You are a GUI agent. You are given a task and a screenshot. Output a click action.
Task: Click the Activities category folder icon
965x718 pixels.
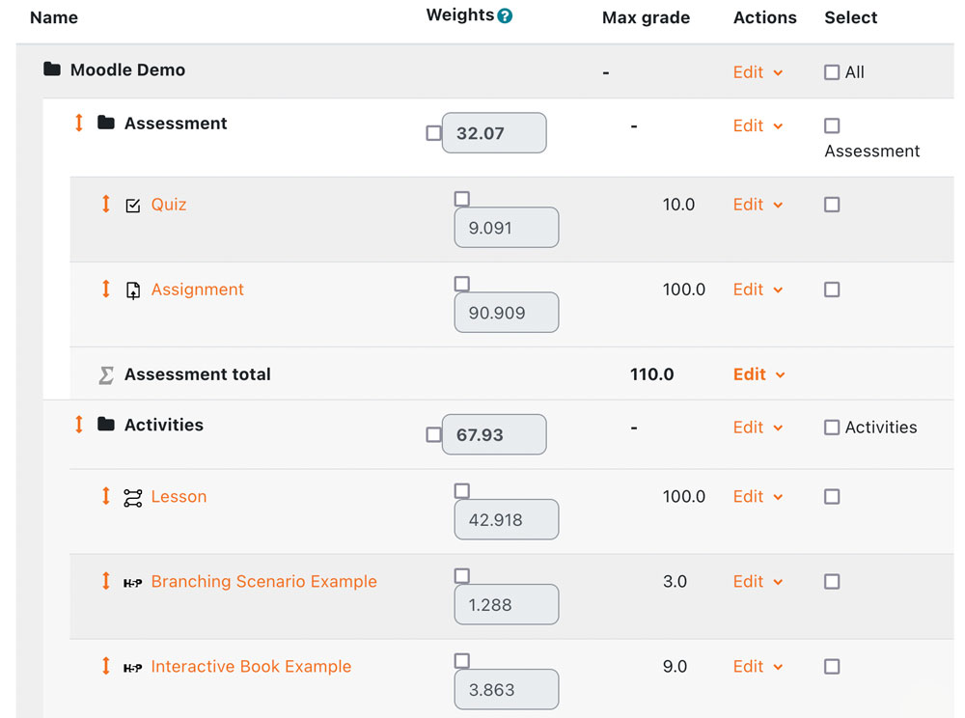coord(106,425)
